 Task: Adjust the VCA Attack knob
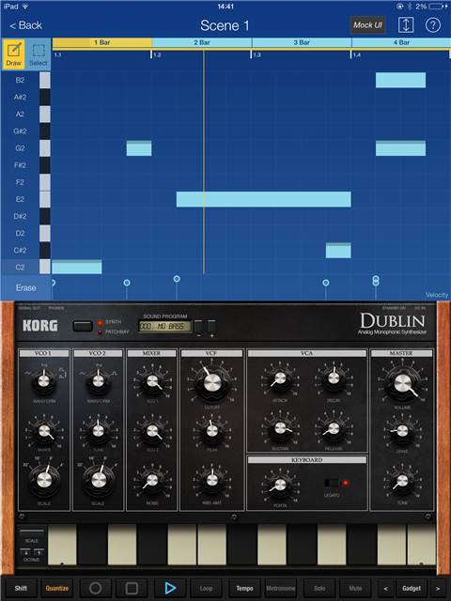pyautogui.click(x=280, y=378)
